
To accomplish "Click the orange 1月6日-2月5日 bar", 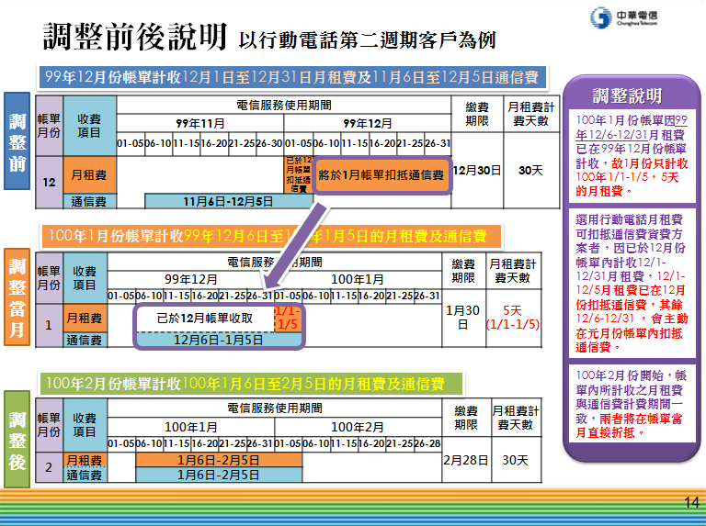I will tap(219, 460).
